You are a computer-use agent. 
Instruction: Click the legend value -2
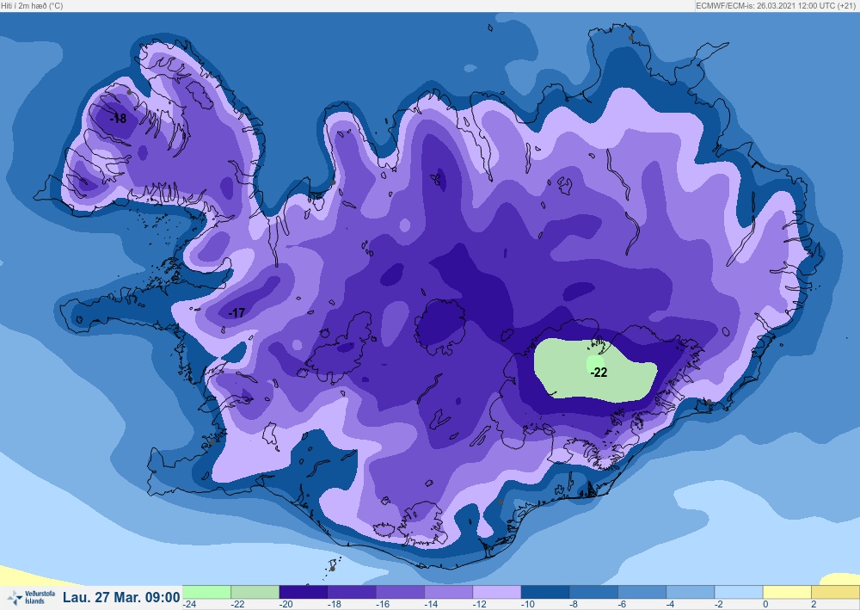[718, 604]
